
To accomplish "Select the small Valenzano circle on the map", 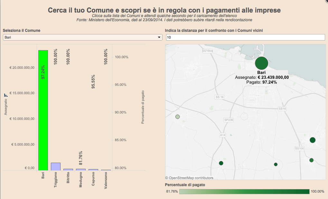I will click(276, 164).
